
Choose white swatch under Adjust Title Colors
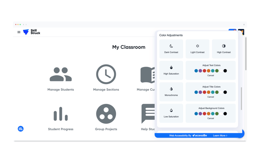coord(221,92)
